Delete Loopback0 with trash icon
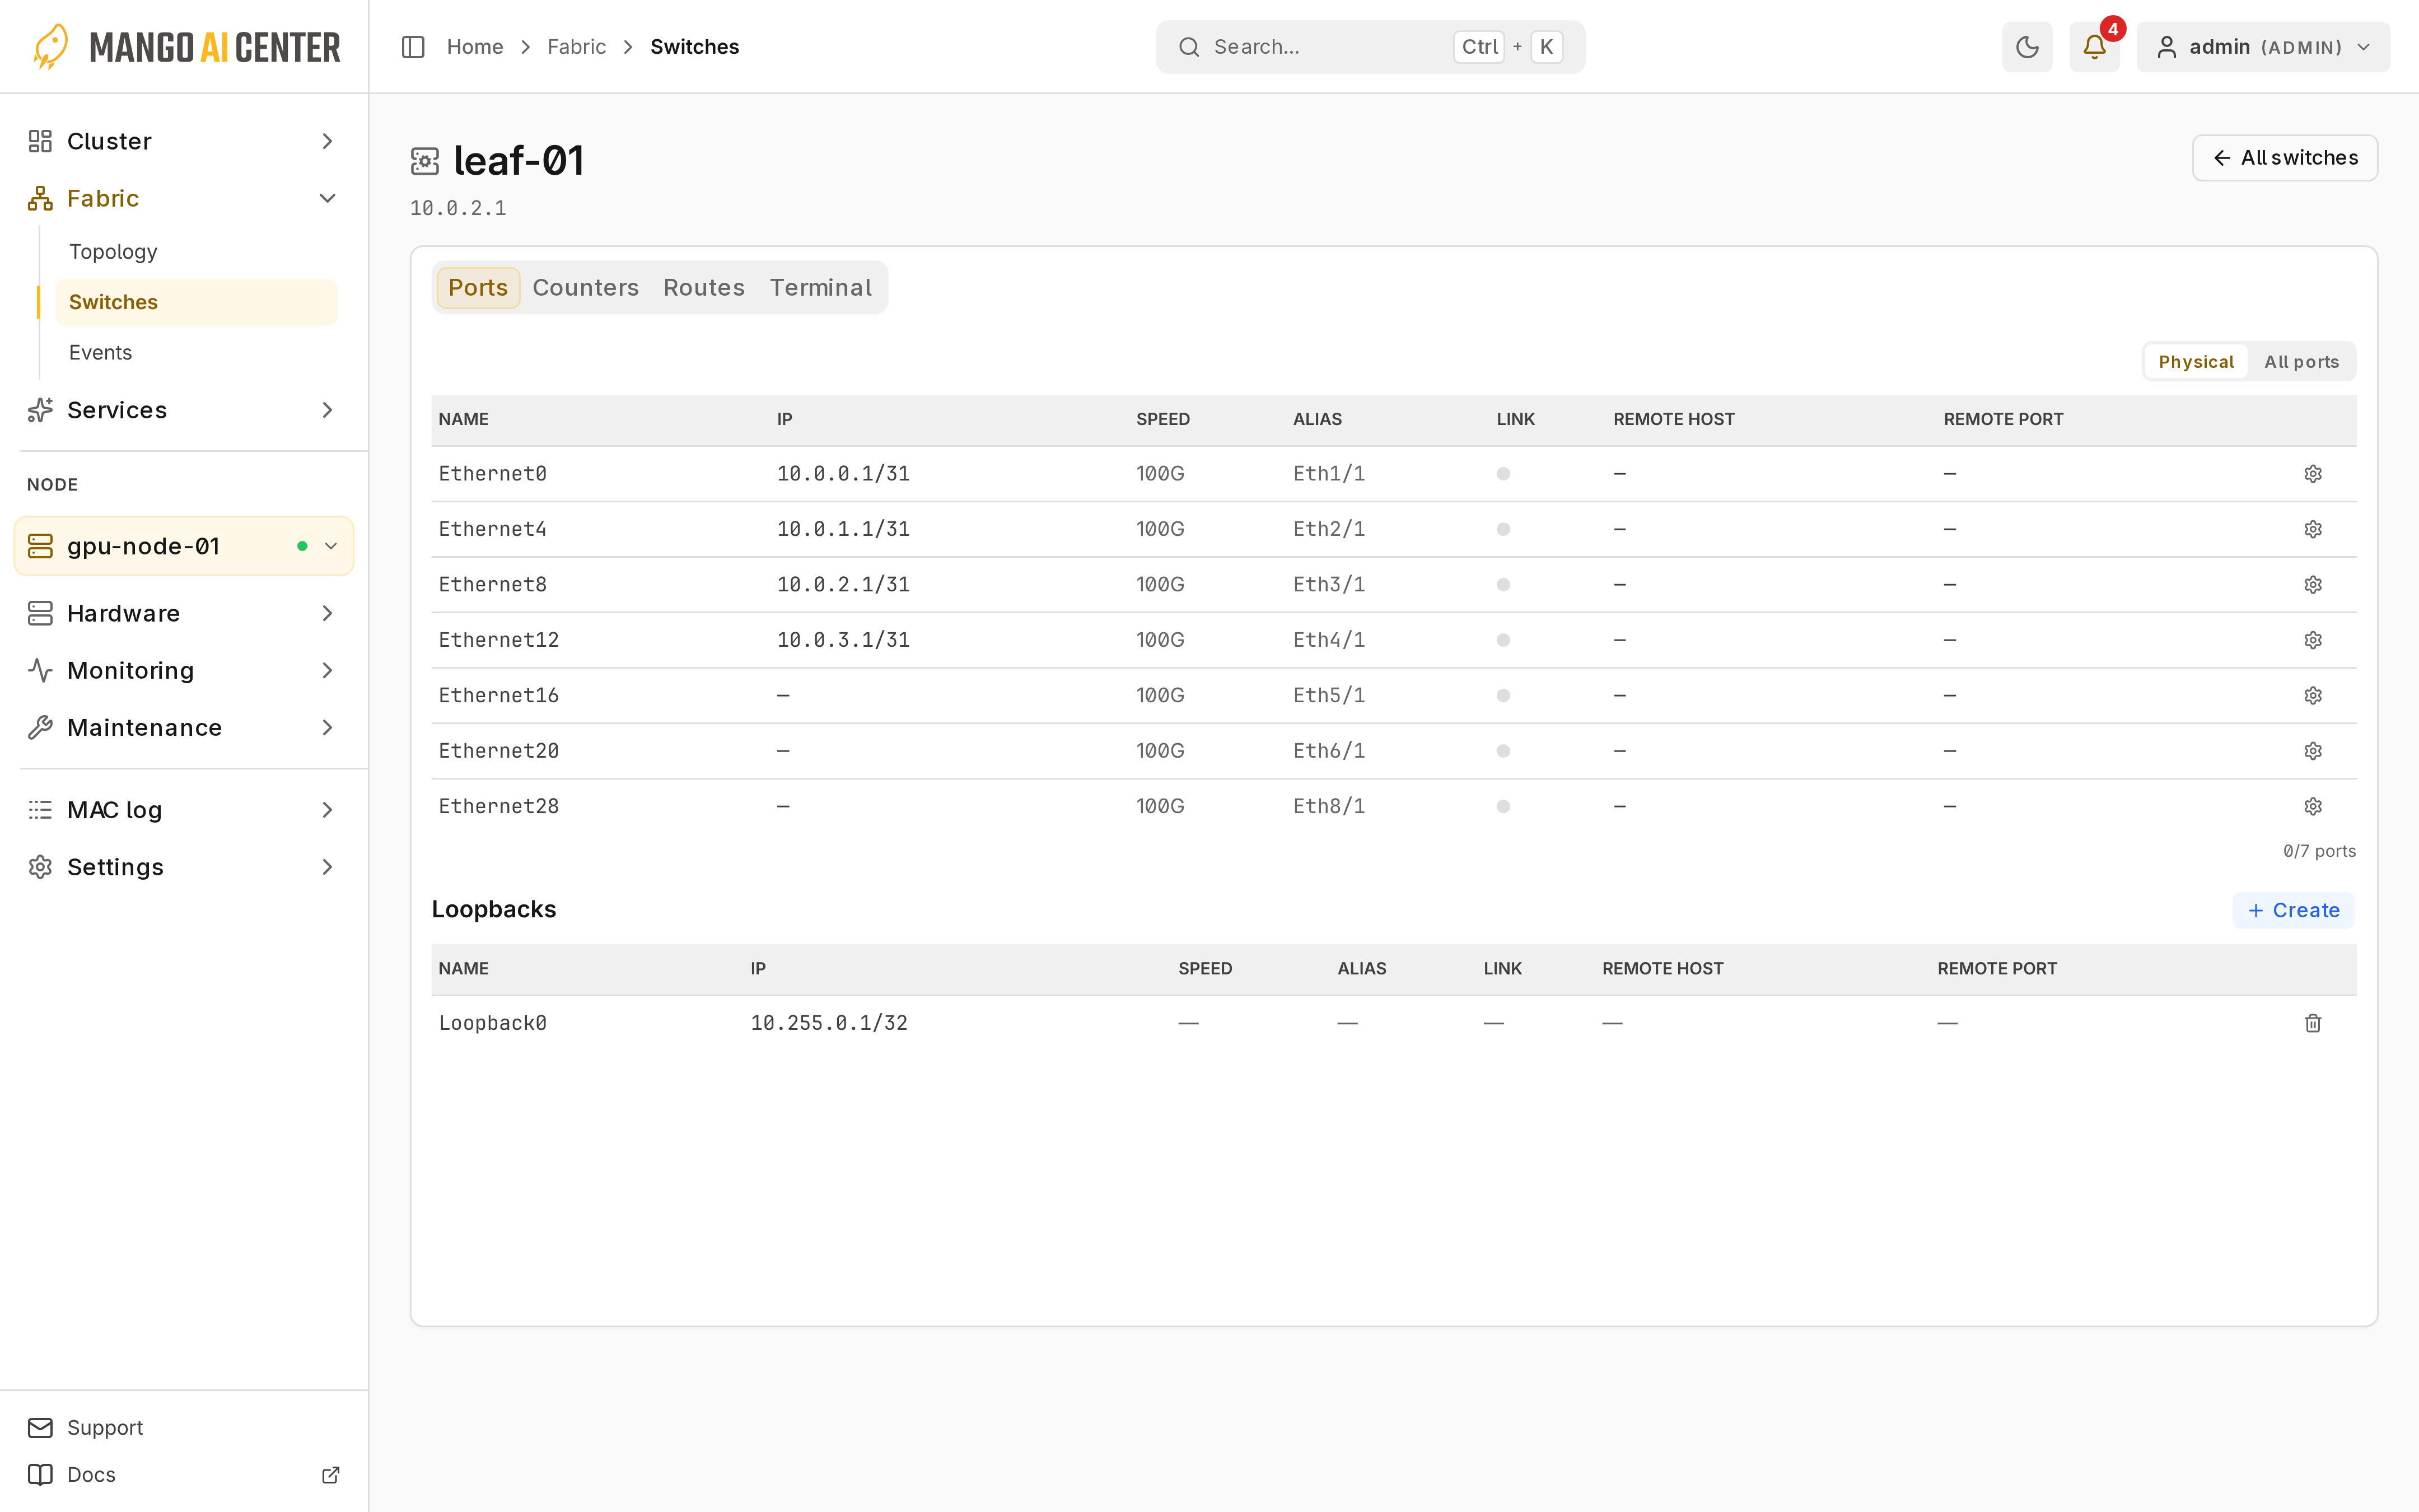Viewport: 2419px width, 1512px height. coord(2313,1023)
